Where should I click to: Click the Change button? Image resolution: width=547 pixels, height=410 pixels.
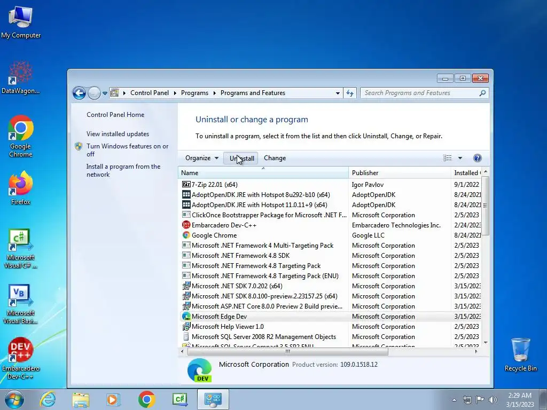275,158
